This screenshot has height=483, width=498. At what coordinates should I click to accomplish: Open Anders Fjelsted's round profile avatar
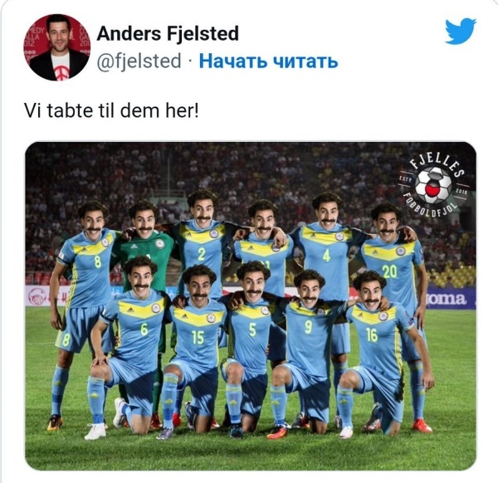coord(57,47)
